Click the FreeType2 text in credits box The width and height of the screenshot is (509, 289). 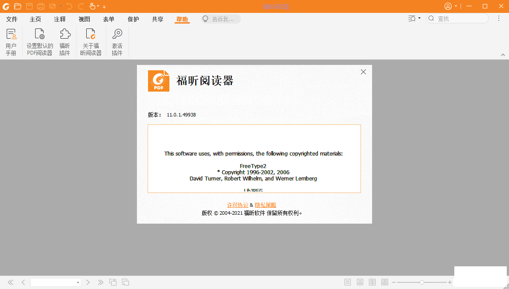point(253,166)
